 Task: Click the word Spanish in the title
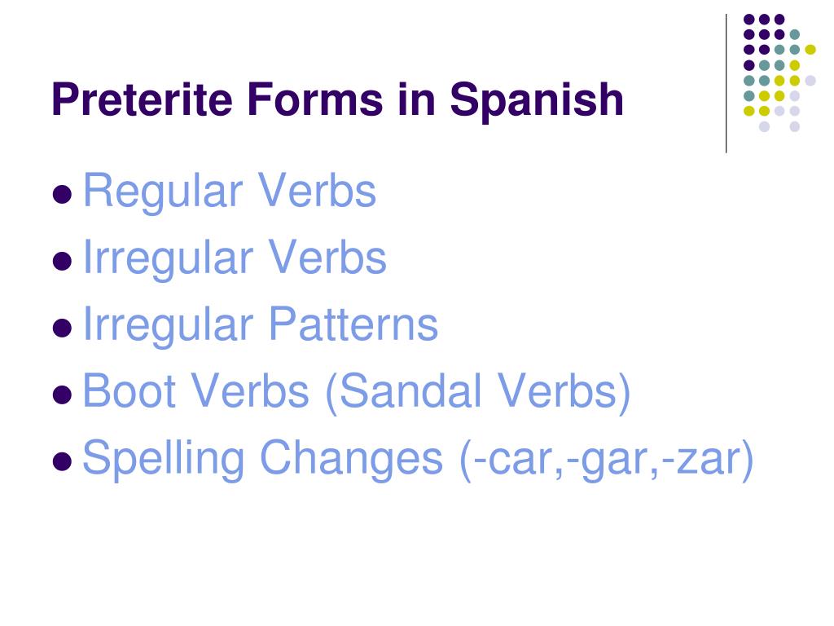[x=536, y=100]
